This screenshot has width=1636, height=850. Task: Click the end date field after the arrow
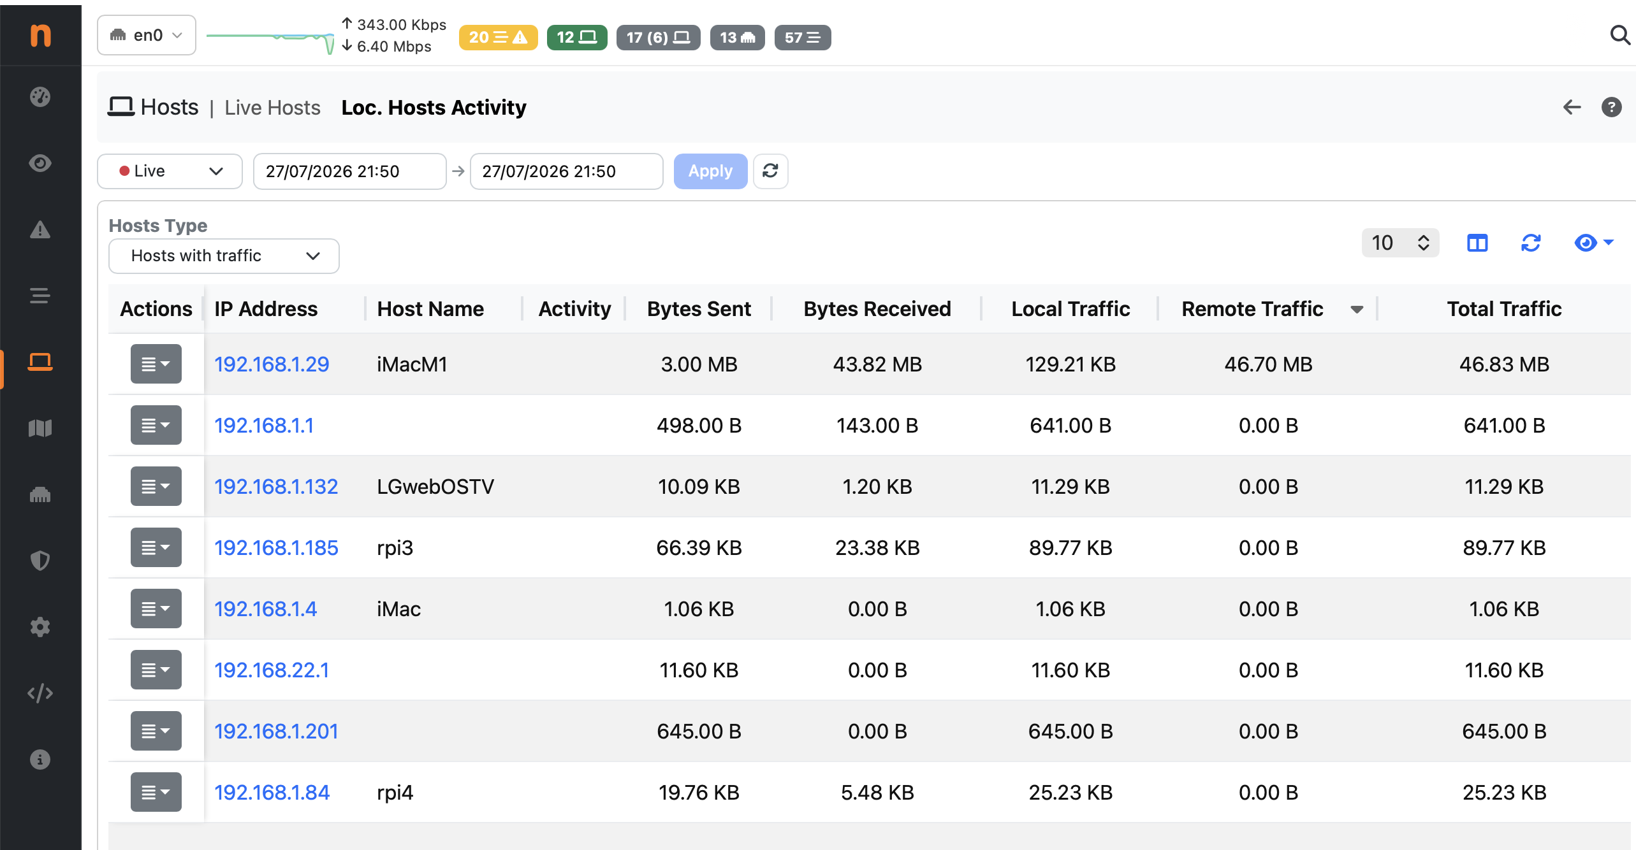566,171
